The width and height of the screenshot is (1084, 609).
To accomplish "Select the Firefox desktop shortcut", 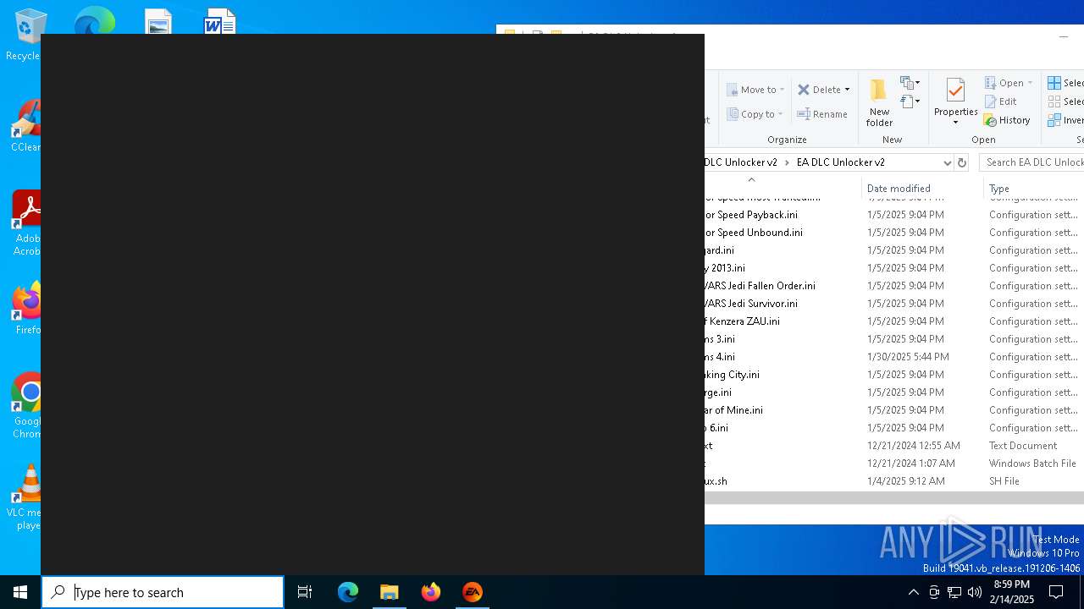I will (x=26, y=309).
